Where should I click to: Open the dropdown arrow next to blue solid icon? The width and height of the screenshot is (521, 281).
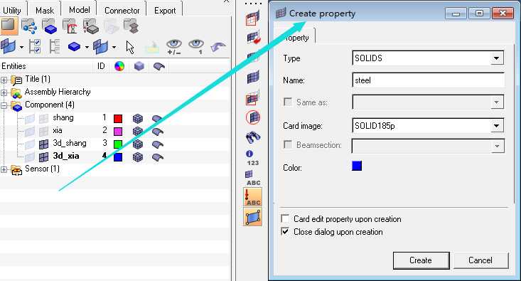point(87,47)
